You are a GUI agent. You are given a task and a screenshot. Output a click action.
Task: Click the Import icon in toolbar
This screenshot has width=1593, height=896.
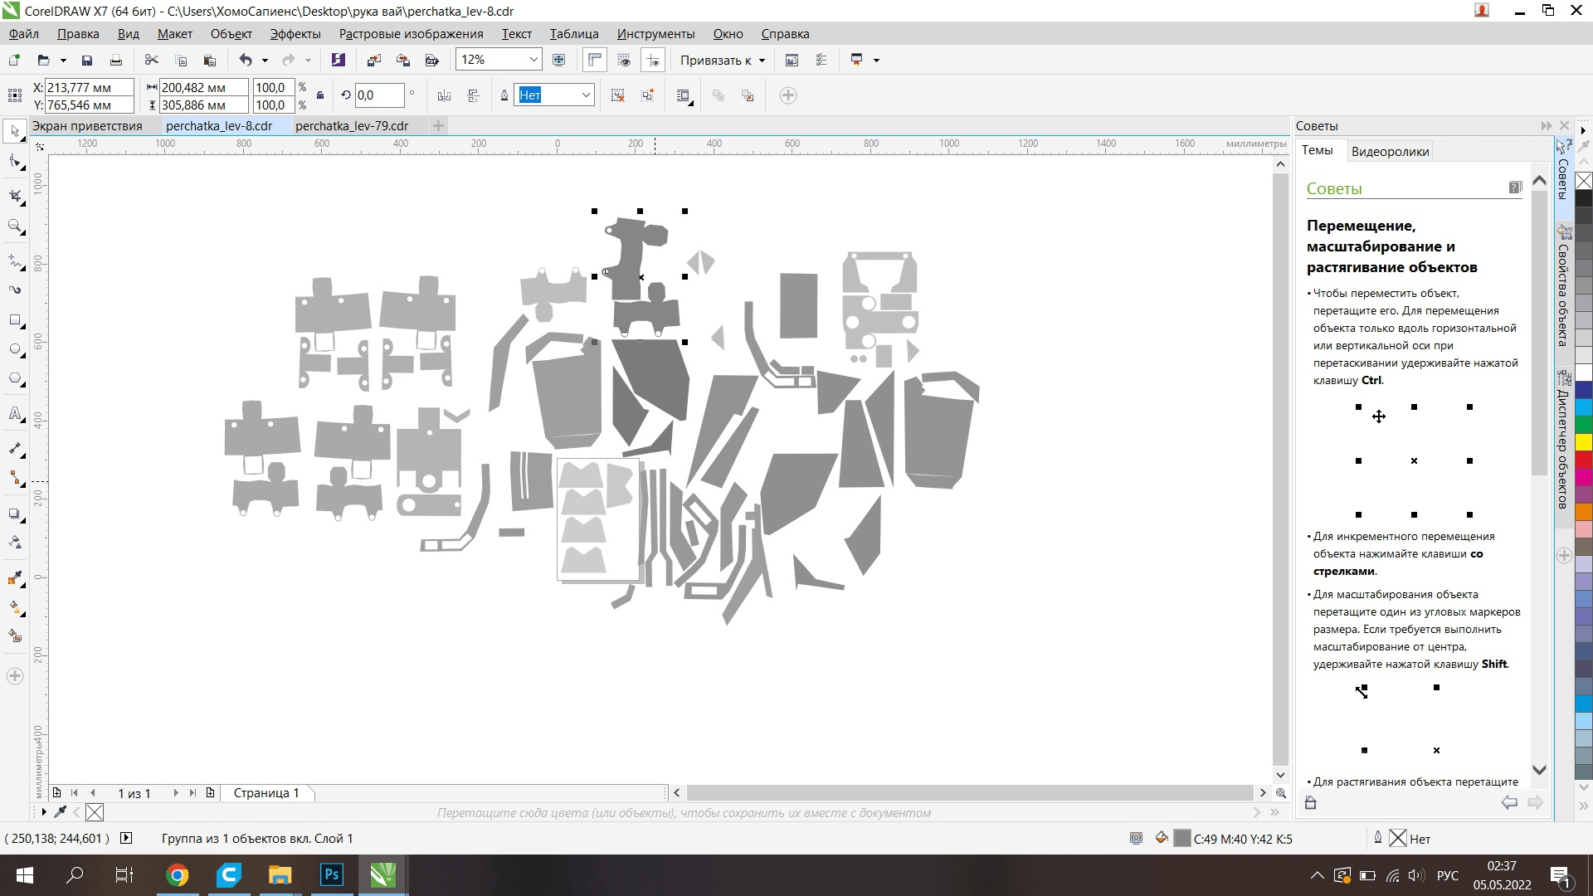click(374, 60)
